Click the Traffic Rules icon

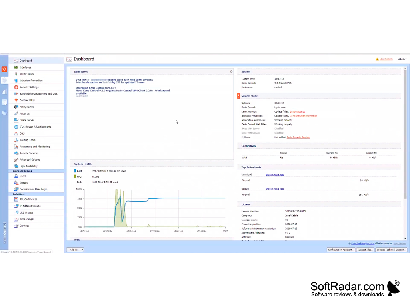(x=16, y=74)
